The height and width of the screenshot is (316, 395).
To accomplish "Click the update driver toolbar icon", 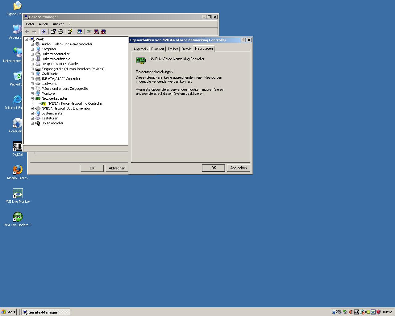I will coord(89,31).
